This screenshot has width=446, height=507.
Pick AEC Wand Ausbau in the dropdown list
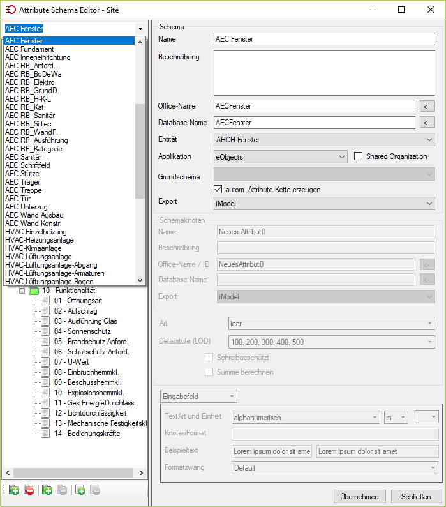[70, 215]
